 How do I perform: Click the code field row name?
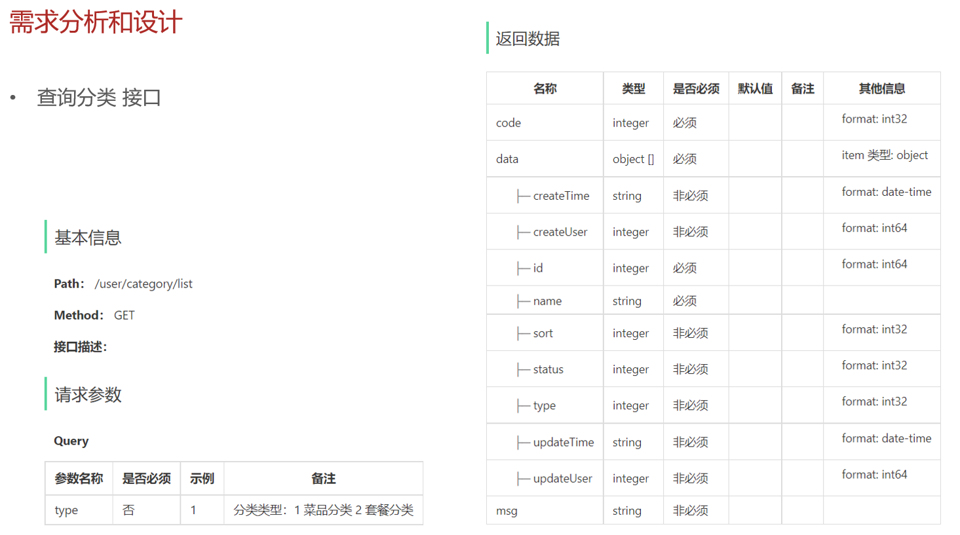click(509, 123)
